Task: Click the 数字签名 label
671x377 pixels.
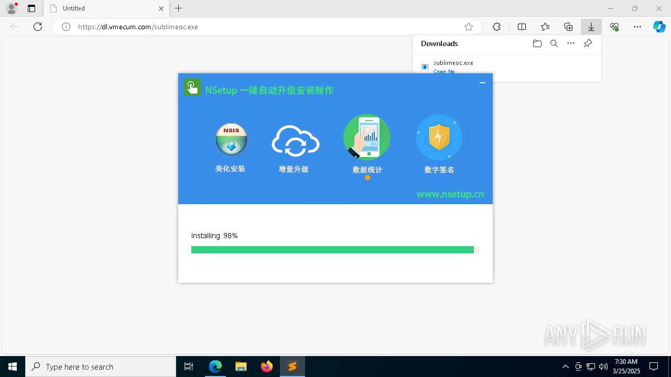Action: click(439, 170)
